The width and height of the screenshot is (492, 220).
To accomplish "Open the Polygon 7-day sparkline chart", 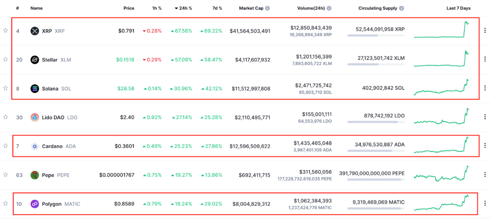I will [x=442, y=203].
